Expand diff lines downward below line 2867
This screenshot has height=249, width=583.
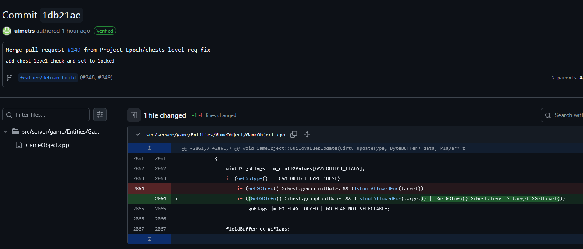pyautogui.click(x=150, y=239)
